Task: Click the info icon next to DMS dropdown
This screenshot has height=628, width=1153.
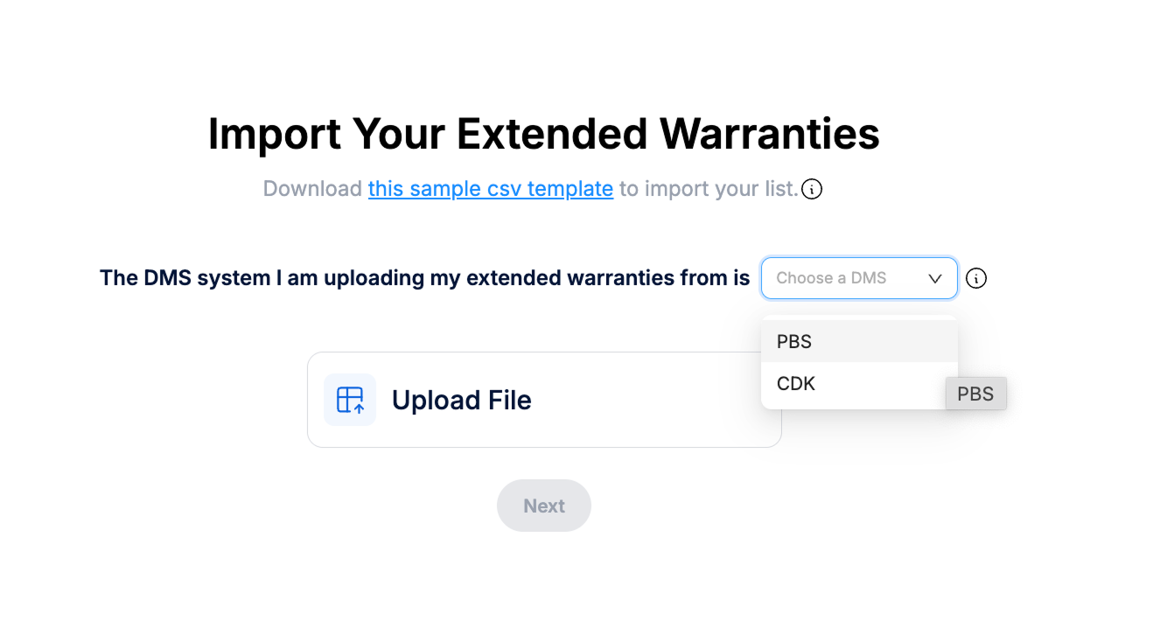Action: coord(976,278)
